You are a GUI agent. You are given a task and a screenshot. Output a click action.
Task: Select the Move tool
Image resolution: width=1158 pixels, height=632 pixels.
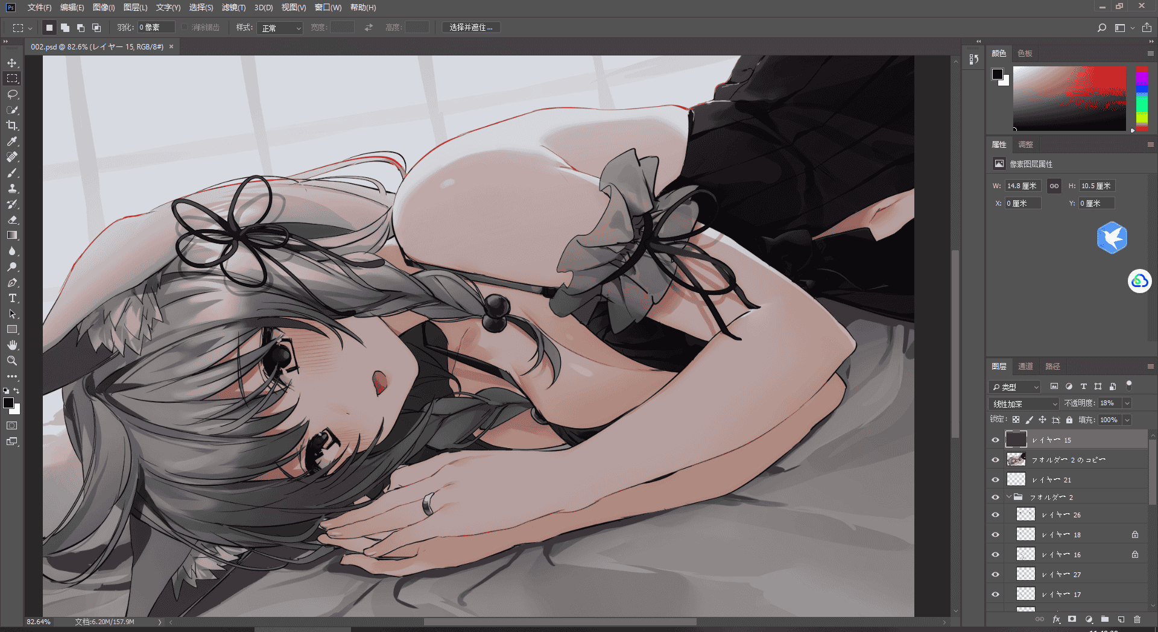(12, 63)
